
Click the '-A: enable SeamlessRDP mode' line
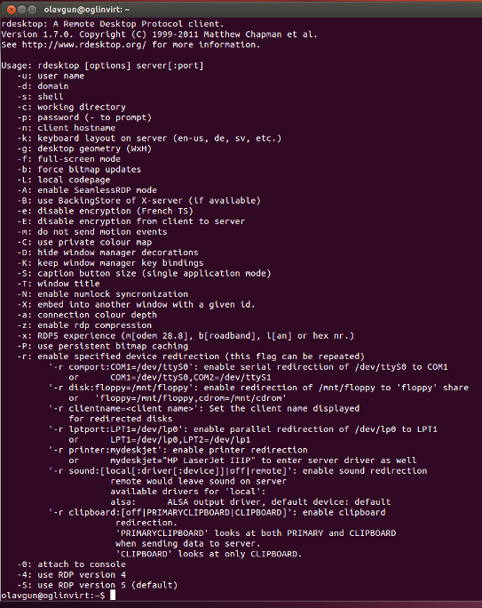pyautogui.click(x=87, y=190)
